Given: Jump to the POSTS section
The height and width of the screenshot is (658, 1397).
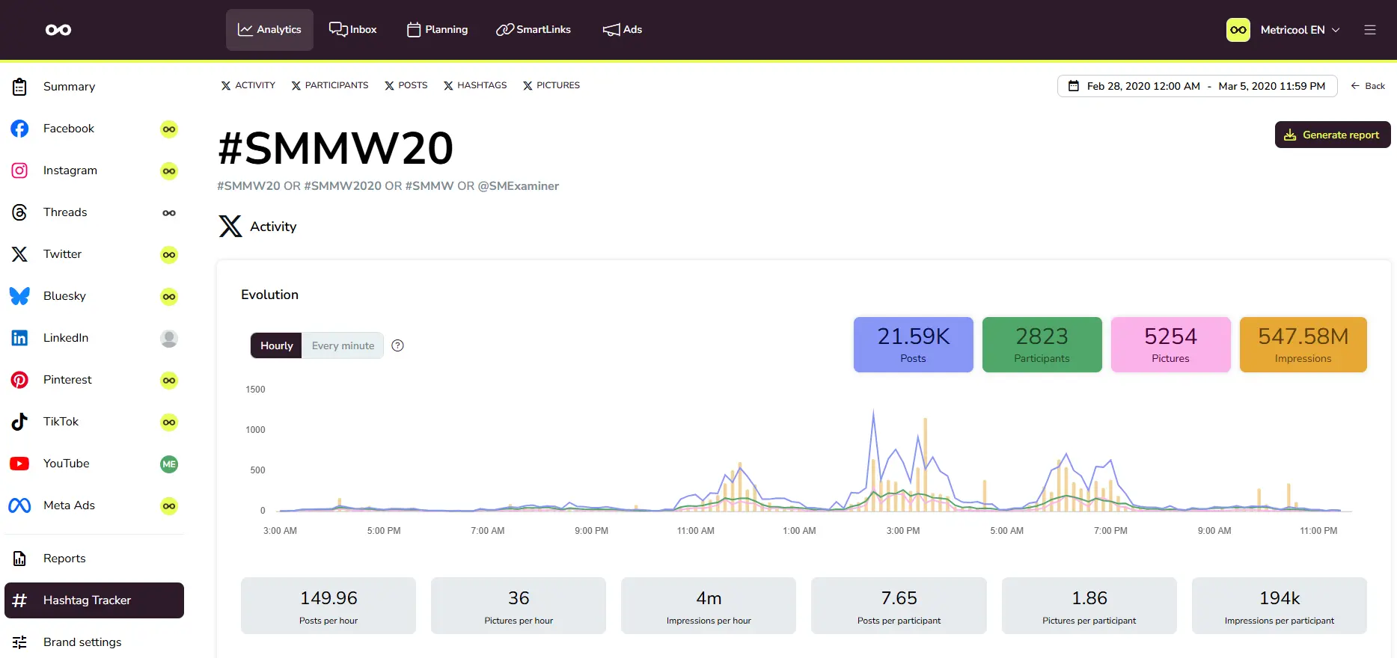Looking at the screenshot, I should click(x=406, y=85).
